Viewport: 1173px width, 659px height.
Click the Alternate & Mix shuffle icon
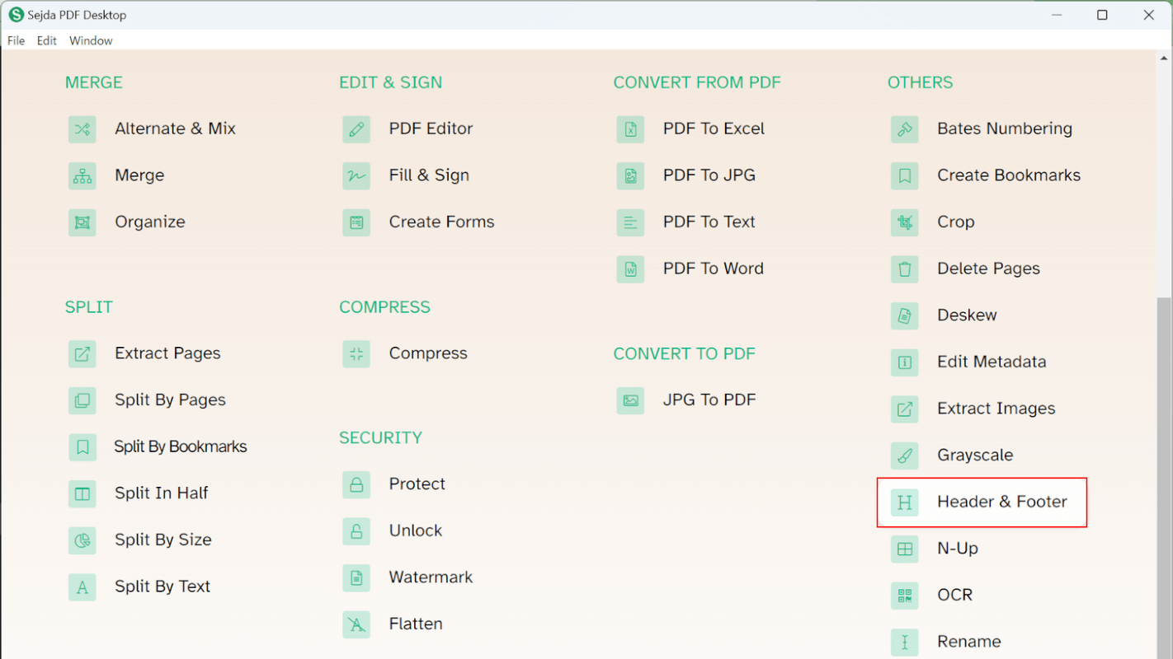tap(82, 129)
